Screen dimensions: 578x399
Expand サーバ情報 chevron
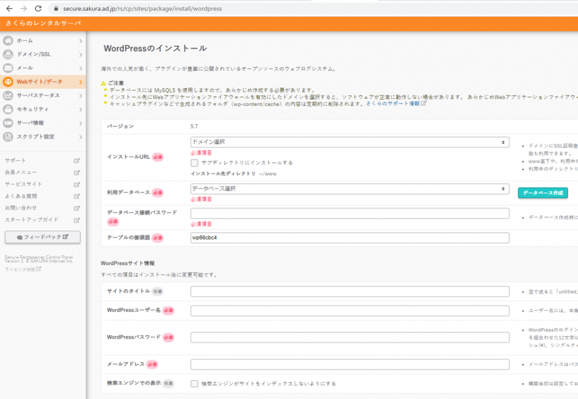coord(80,123)
